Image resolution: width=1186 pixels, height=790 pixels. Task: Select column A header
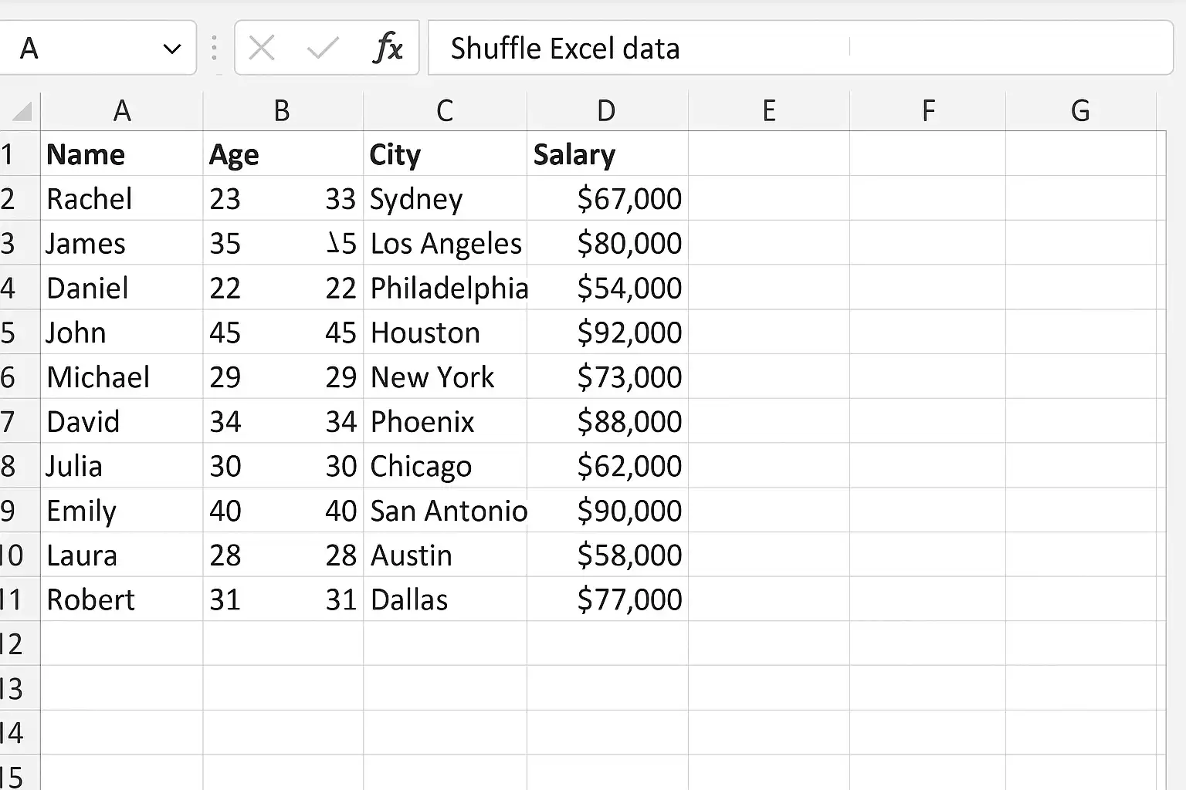tap(122, 111)
